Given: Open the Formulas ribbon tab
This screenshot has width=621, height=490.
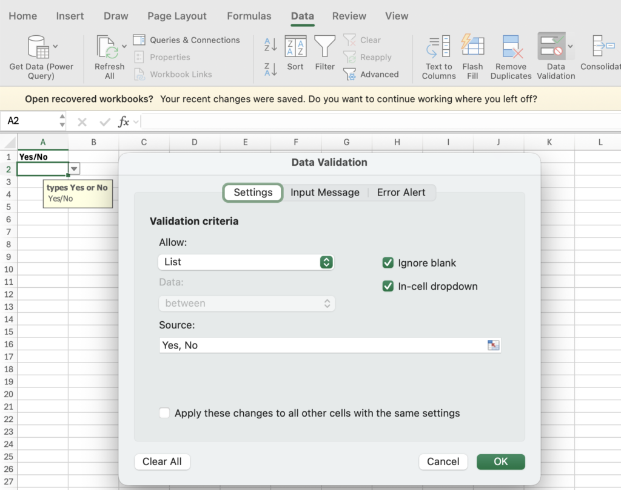Looking at the screenshot, I should pos(249,16).
